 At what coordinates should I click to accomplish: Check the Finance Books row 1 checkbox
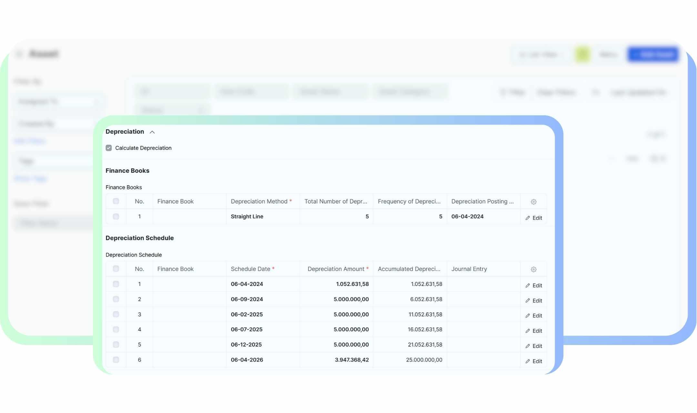click(116, 216)
